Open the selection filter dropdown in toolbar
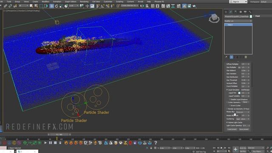 pos(23,6)
